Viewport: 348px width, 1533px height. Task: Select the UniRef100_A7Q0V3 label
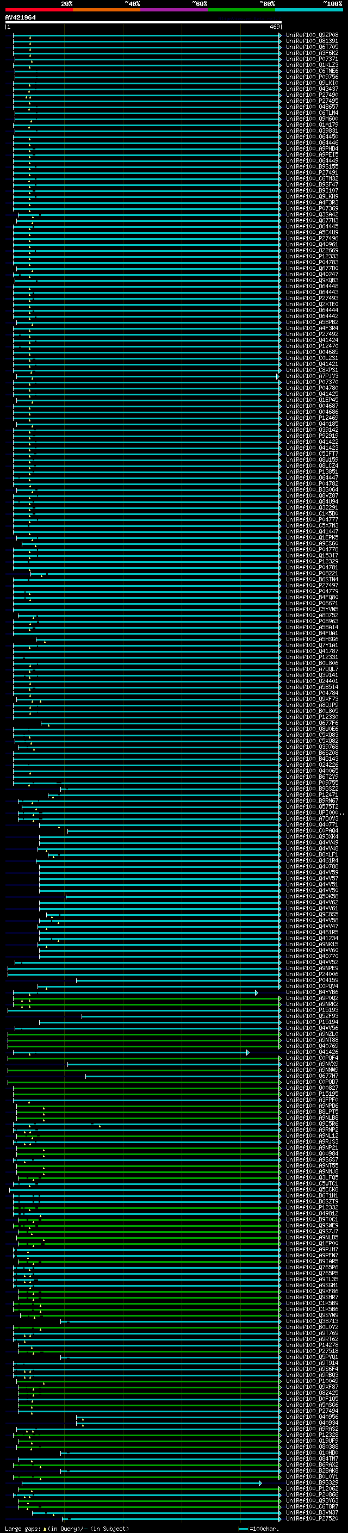312,818
